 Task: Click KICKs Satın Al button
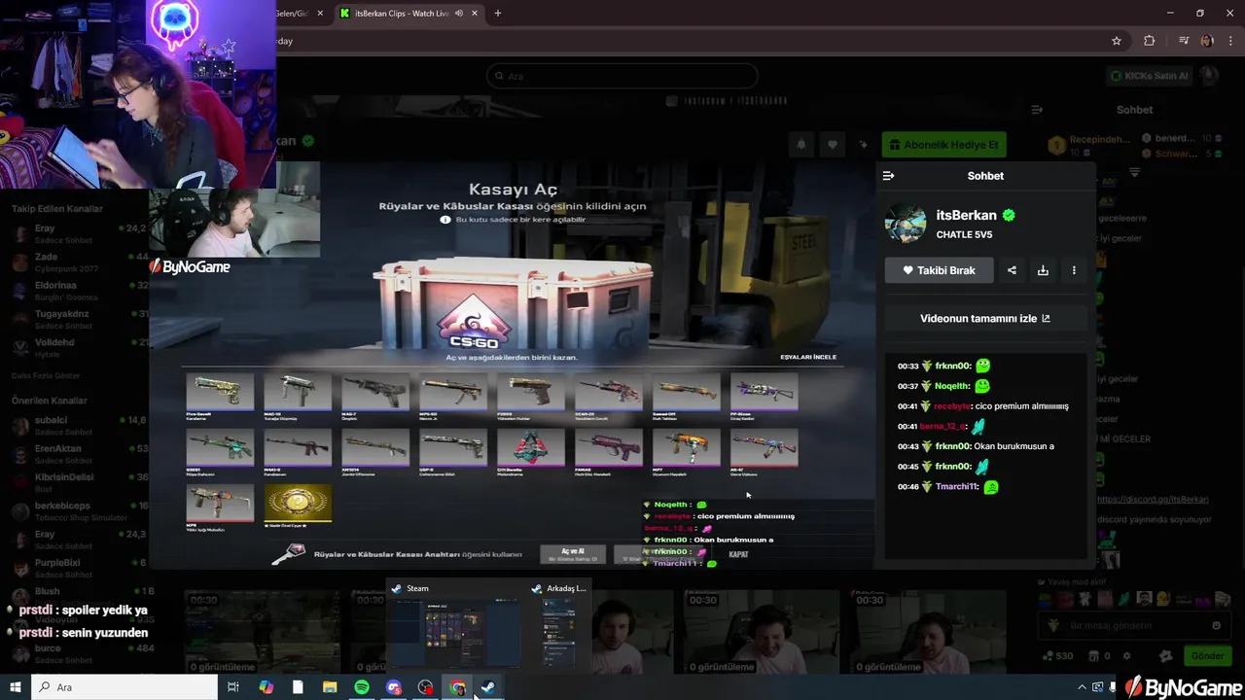(x=1150, y=76)
